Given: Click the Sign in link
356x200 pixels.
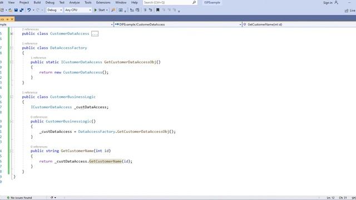Looking at the screenshot, I should tap(328, 3).
